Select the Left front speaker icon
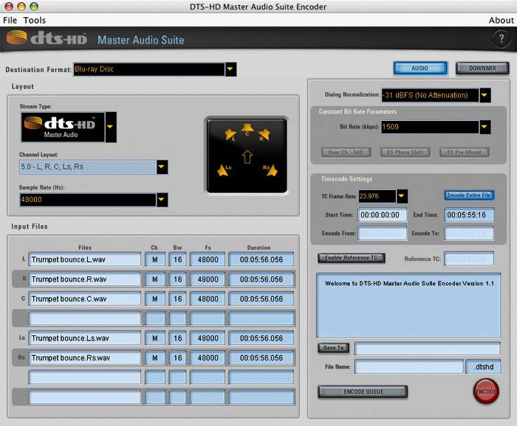Image resolution: width=517 pixels, height=426 pixels. [x=230, y=134]
